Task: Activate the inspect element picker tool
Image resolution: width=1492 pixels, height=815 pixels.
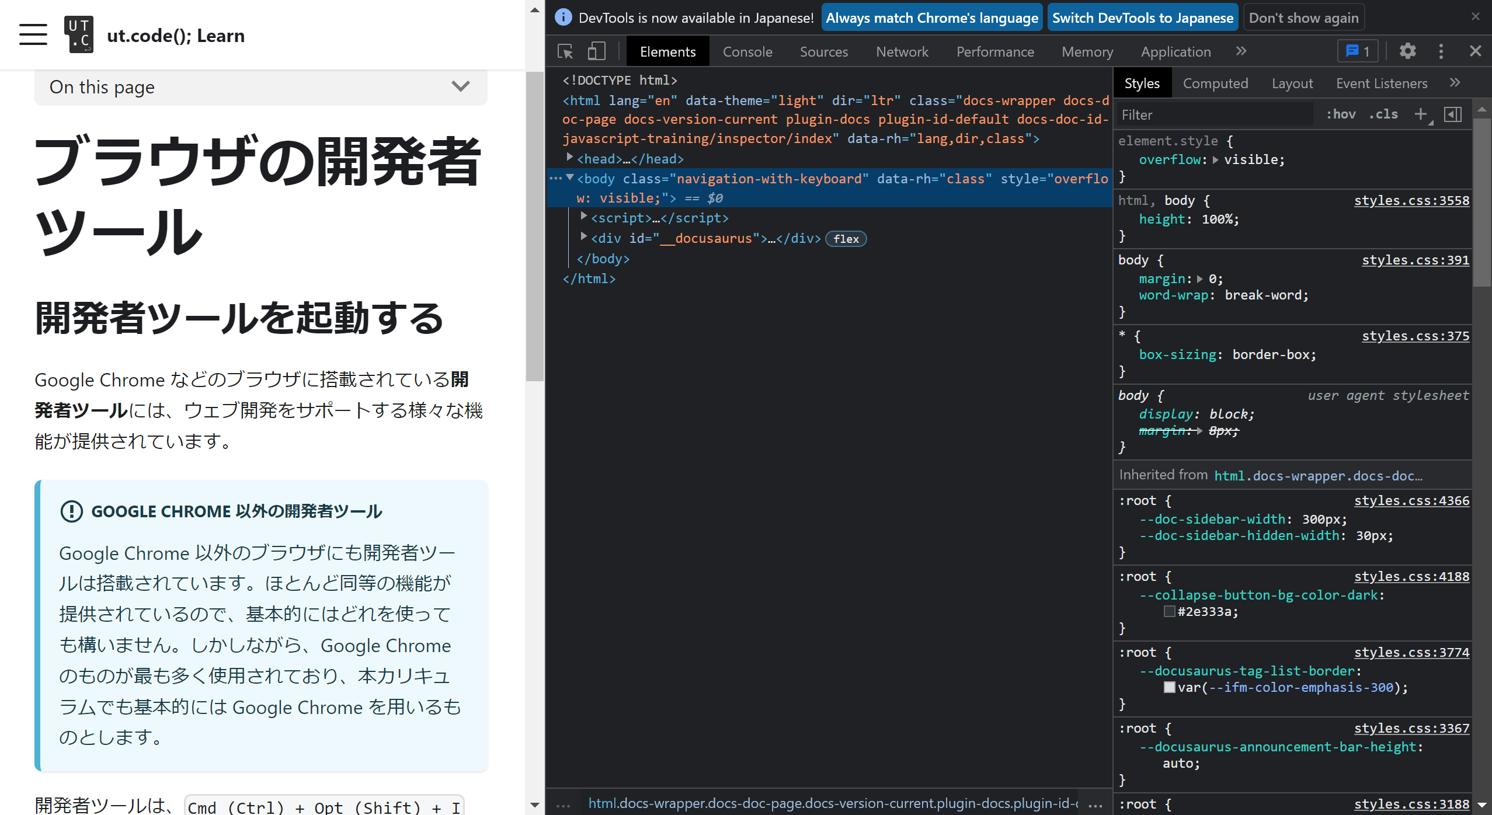Action: pyautogui.click(x=564, y=51)
